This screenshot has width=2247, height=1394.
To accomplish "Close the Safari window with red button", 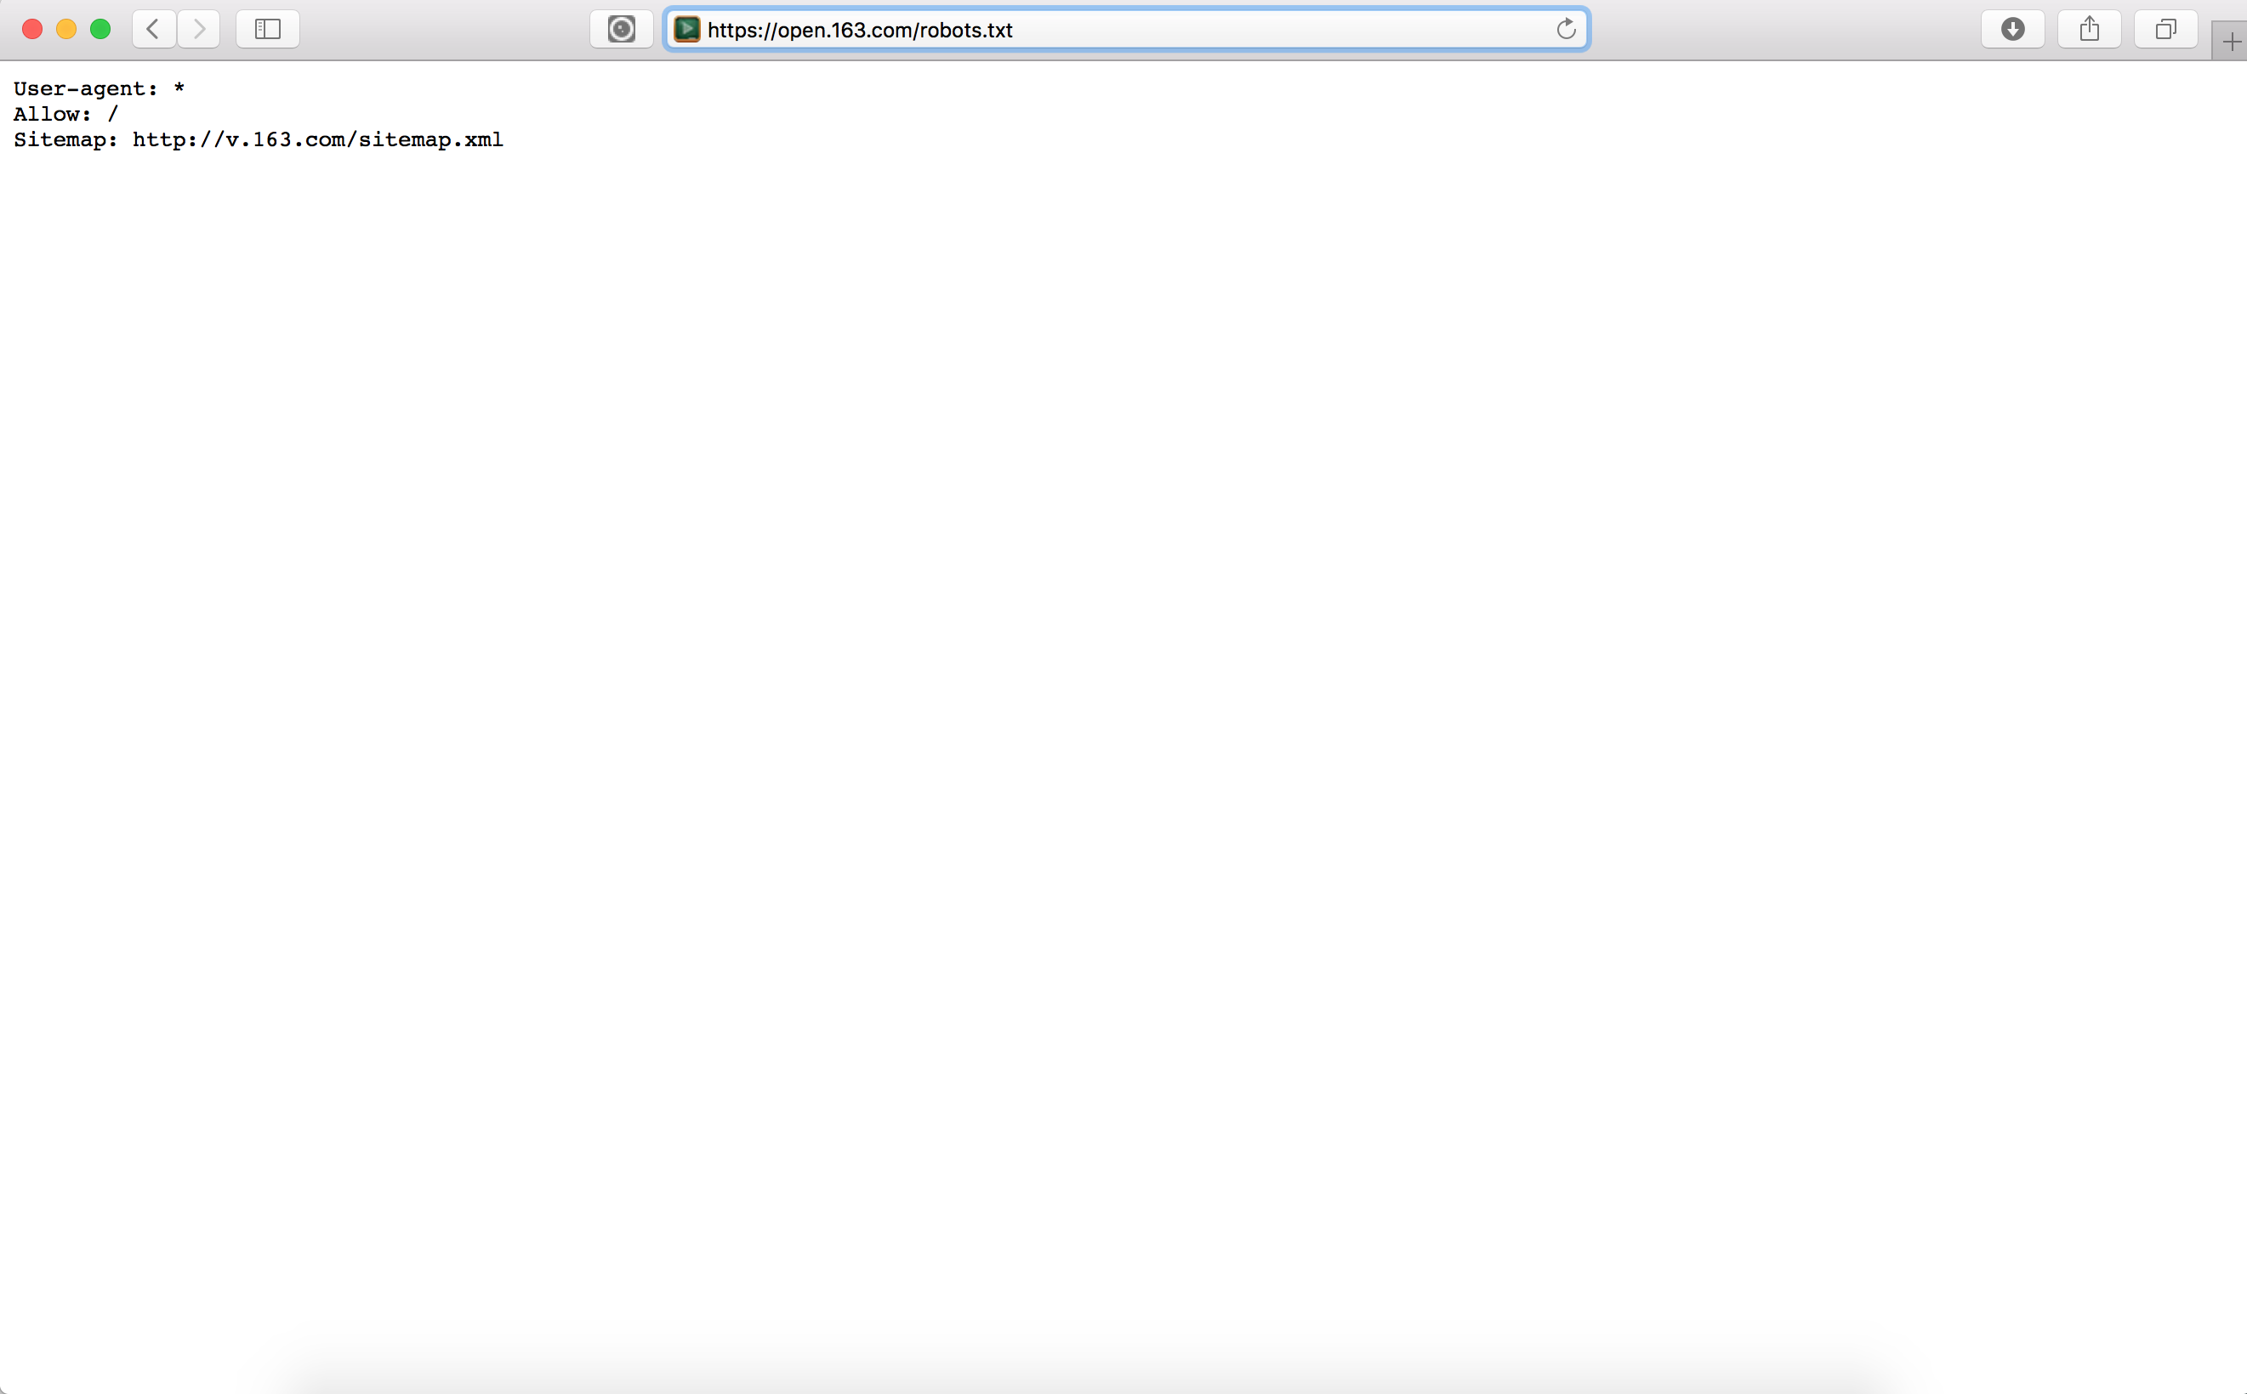I will pos(32,30).
